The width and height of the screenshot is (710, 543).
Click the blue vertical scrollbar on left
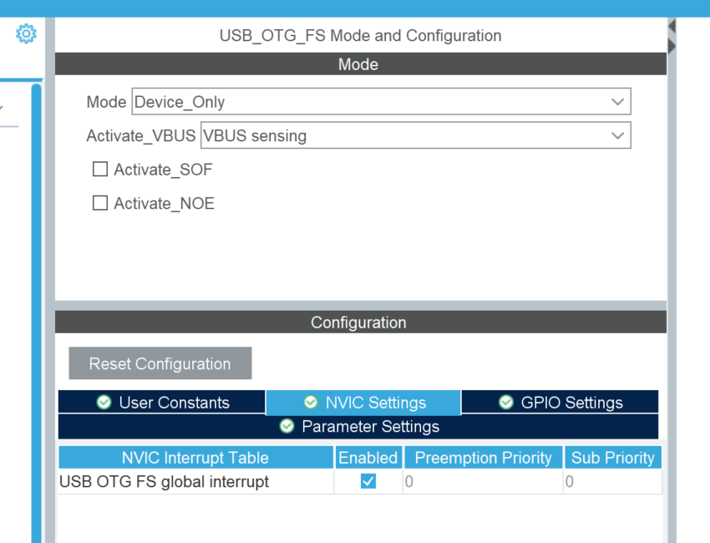[x=36, y=312]
